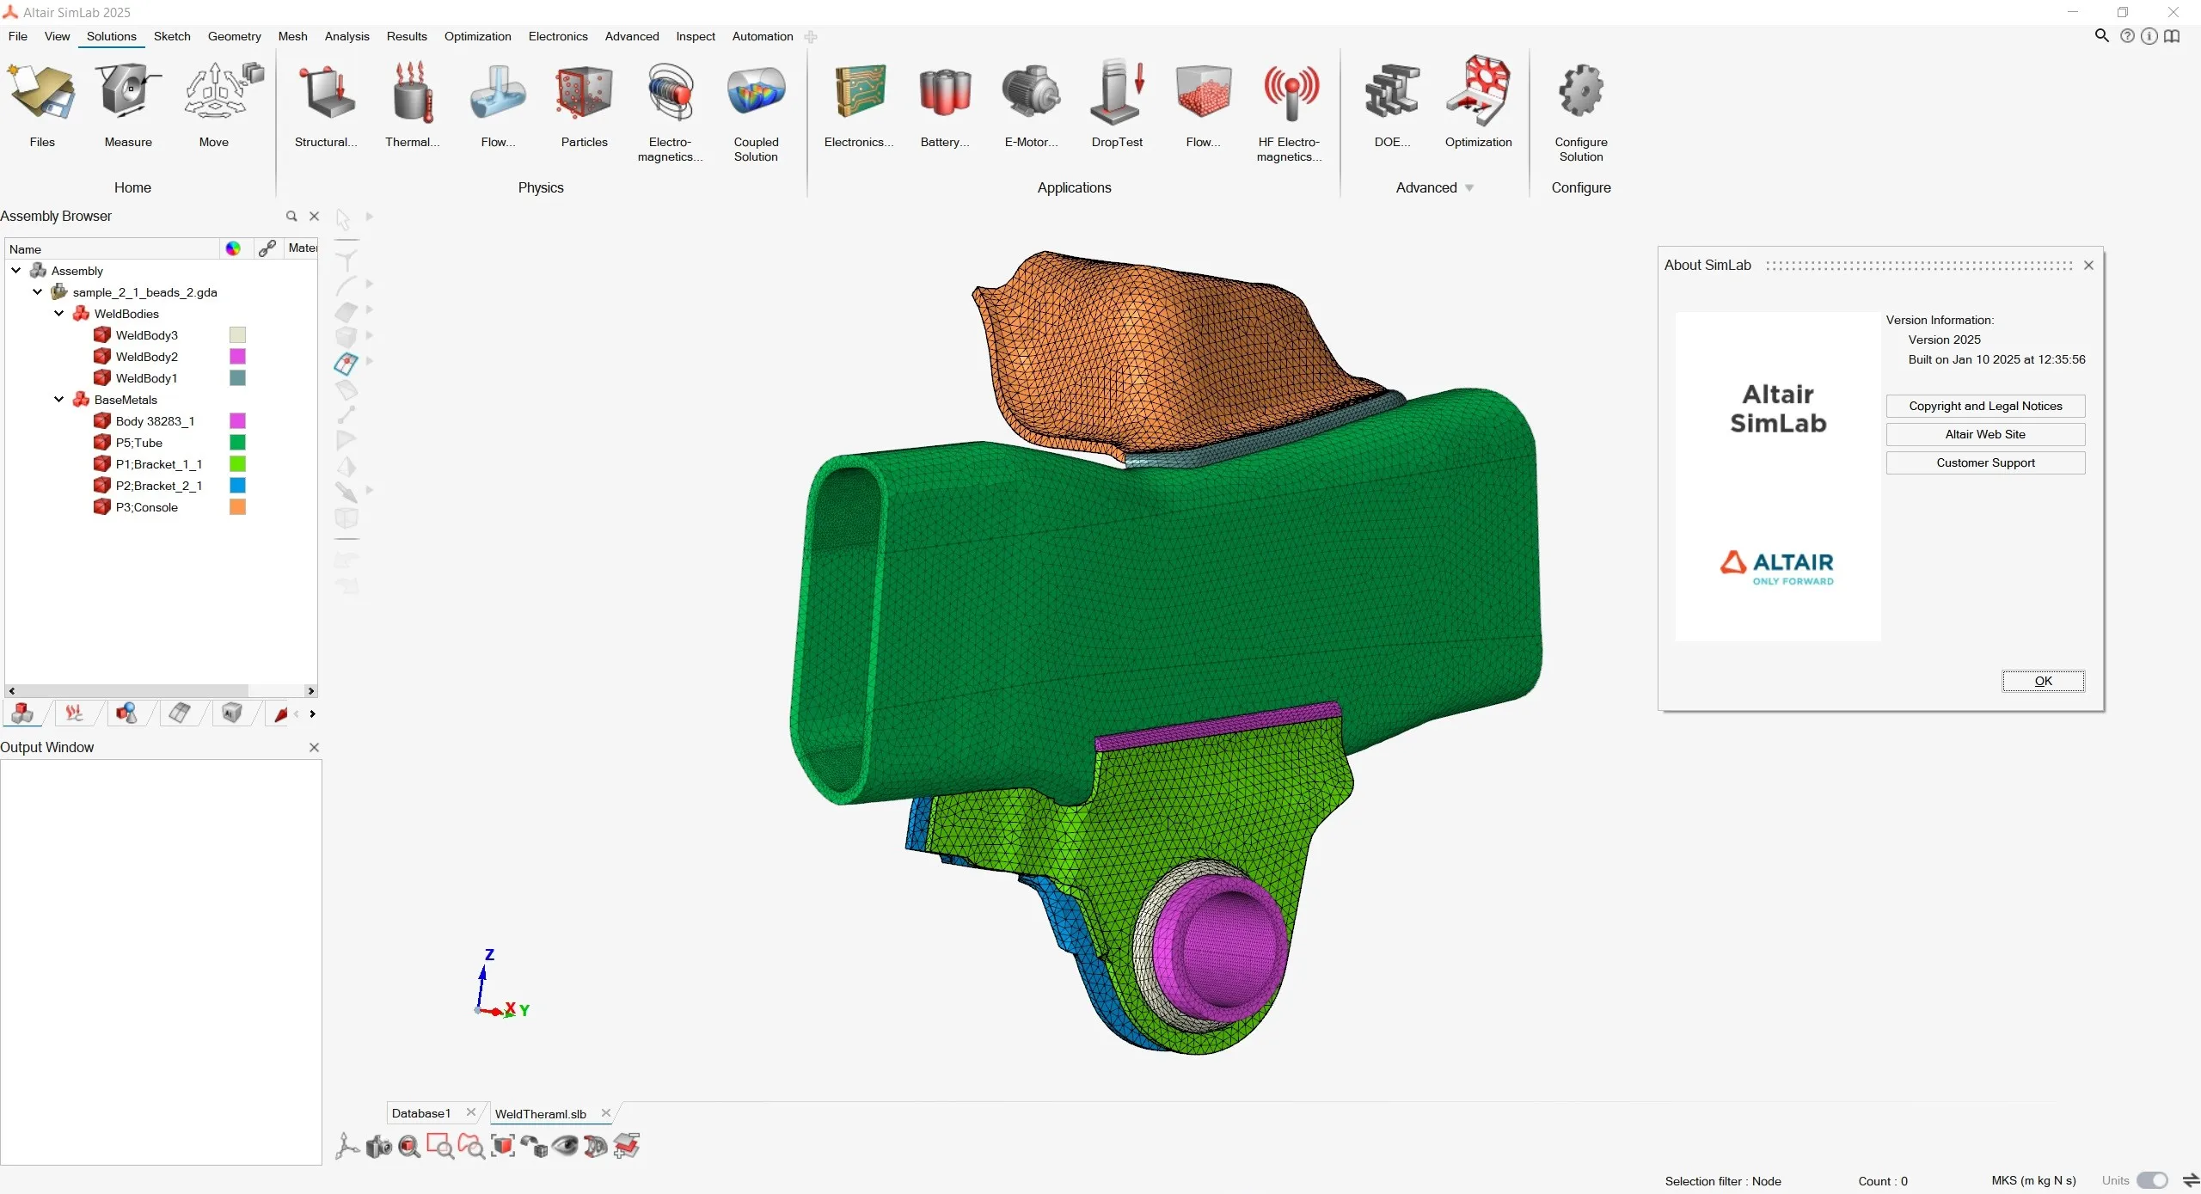Show next browser tabs with right chevron
This screenshot has width=2201, height=1194.
pos(312,713)
